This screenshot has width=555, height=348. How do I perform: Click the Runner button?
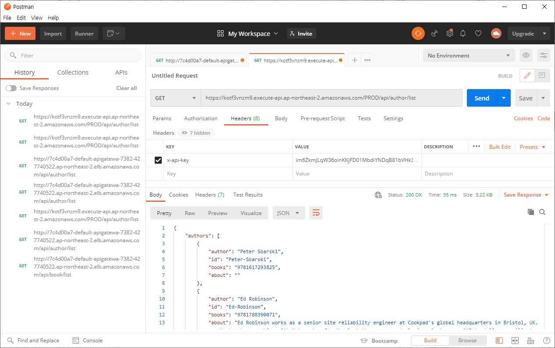point(84,33)
